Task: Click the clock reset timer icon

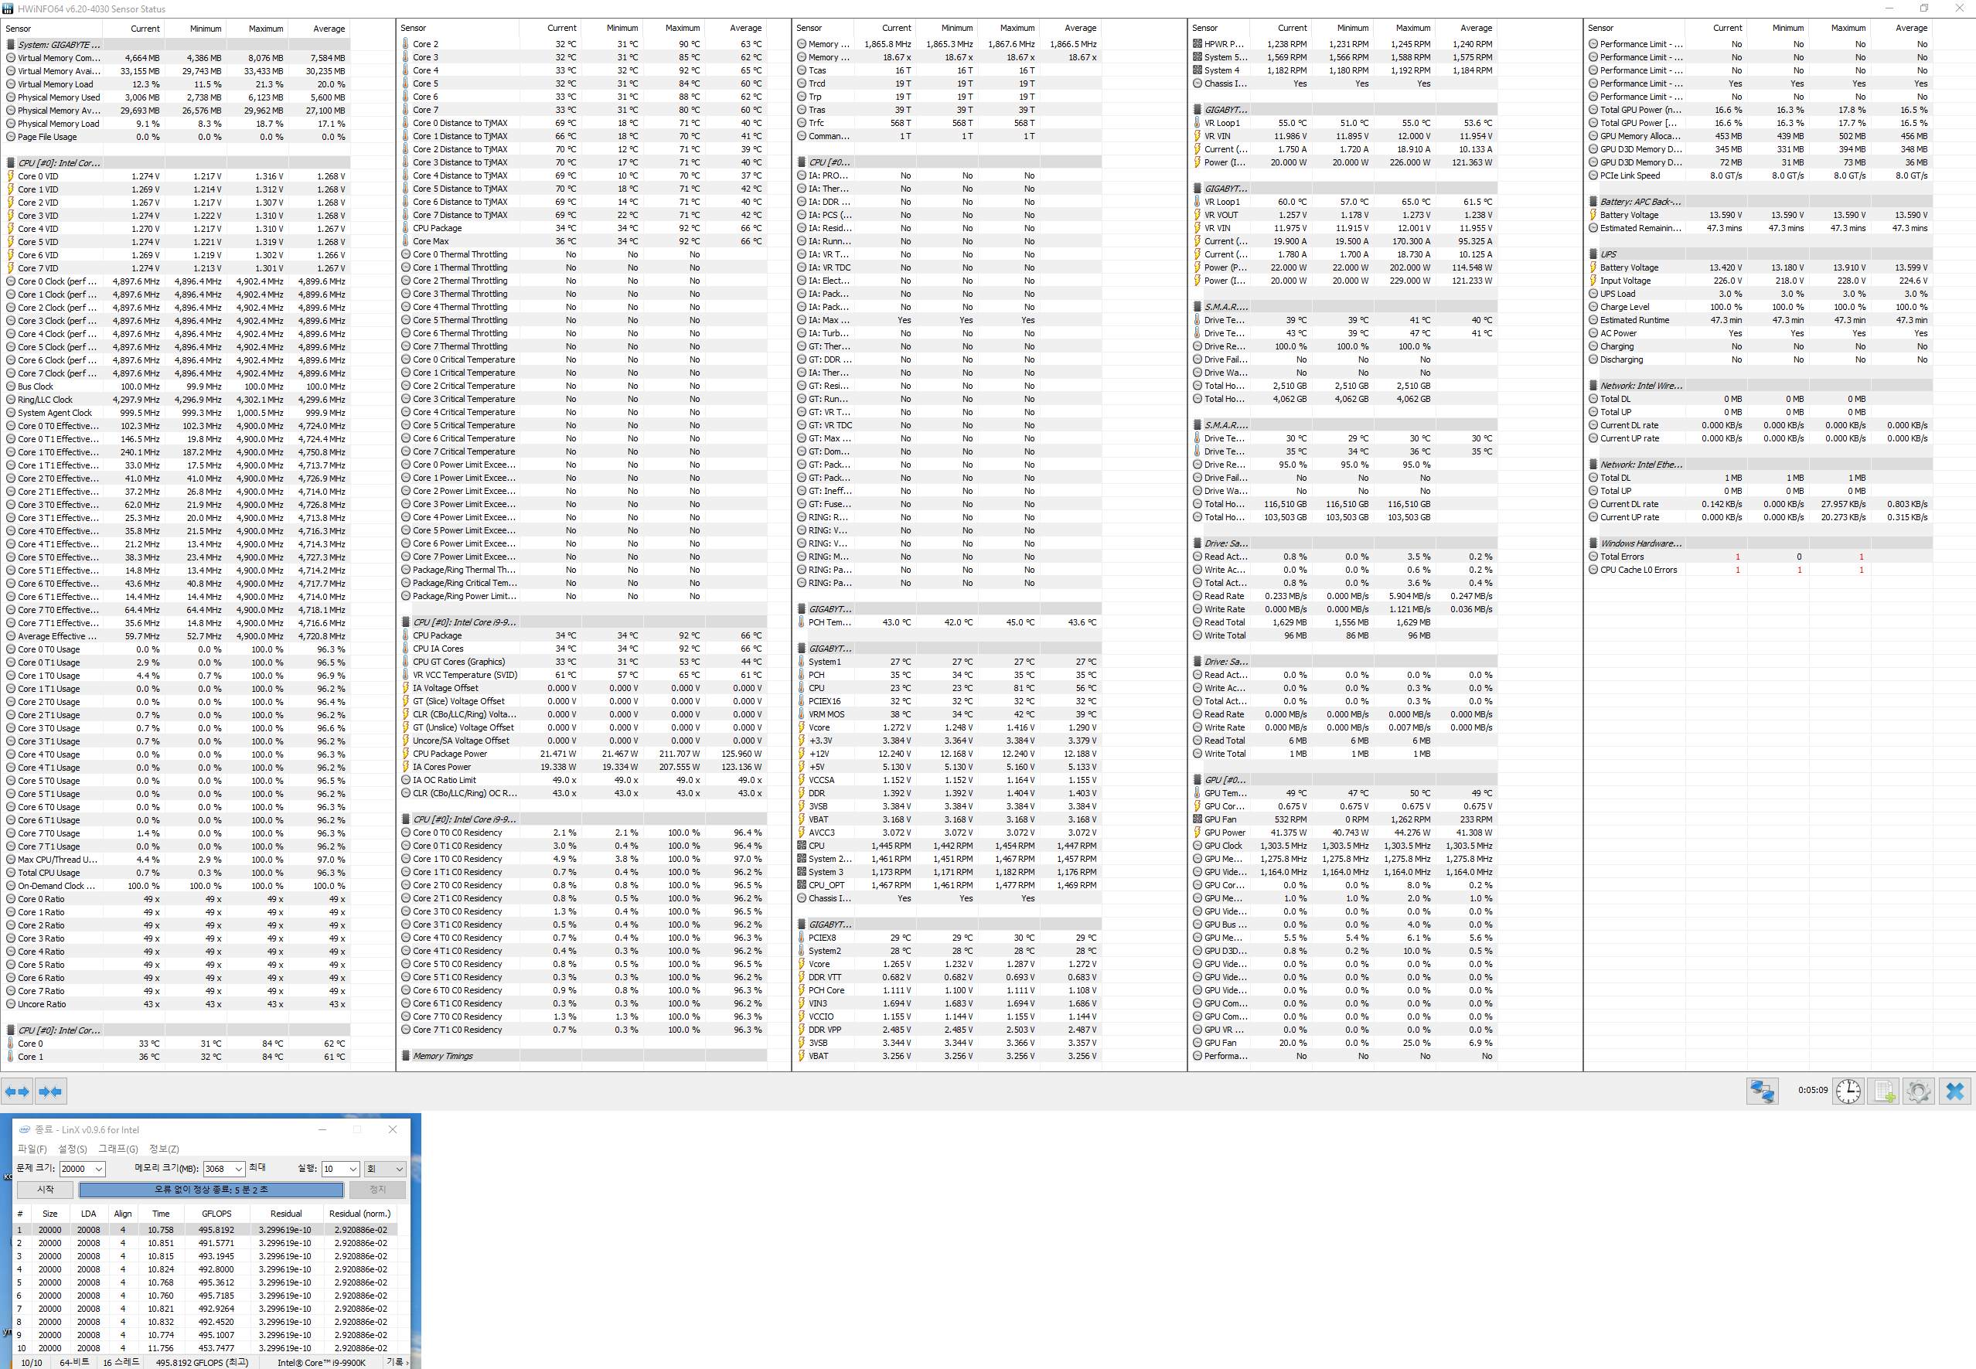Action: (1848, 1090)
